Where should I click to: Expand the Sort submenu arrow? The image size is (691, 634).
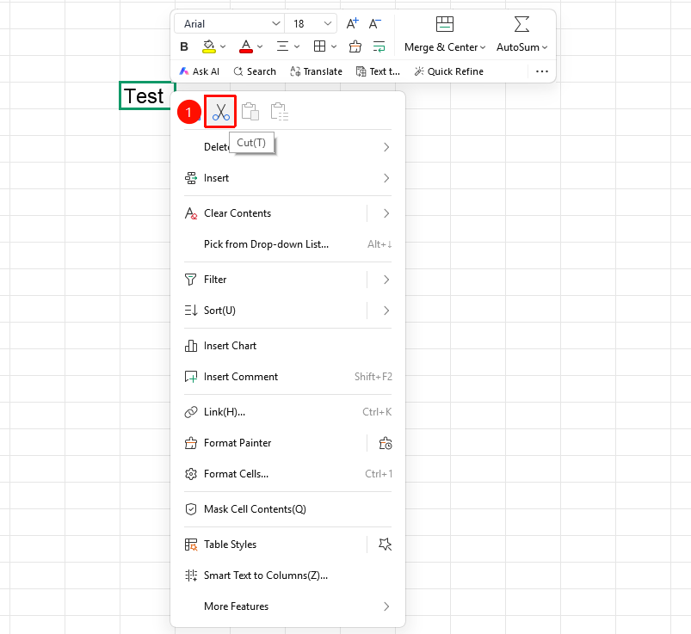coord(386,311)
